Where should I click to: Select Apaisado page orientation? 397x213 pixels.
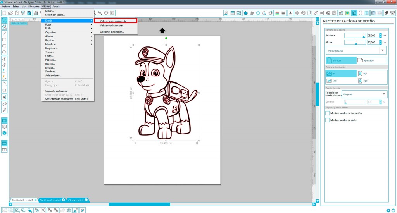click(x=372, y=60)
